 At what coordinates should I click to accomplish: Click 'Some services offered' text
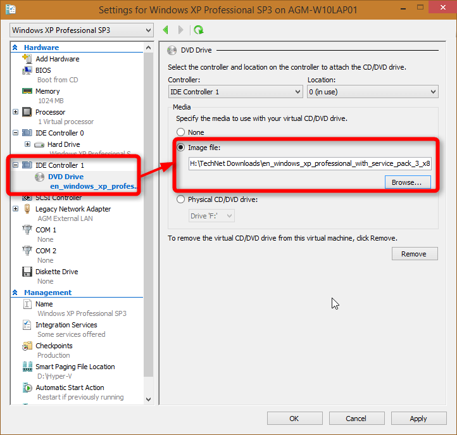[x=72, y=334]
